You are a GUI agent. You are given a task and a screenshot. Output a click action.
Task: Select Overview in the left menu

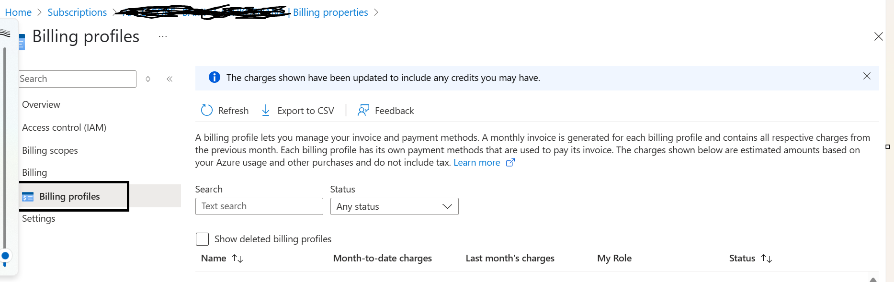click(41, 104)
